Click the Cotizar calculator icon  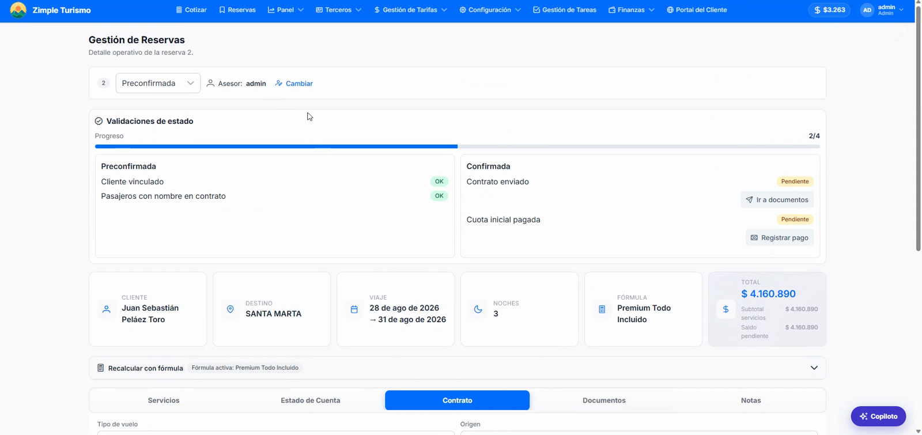click(179, 10)
